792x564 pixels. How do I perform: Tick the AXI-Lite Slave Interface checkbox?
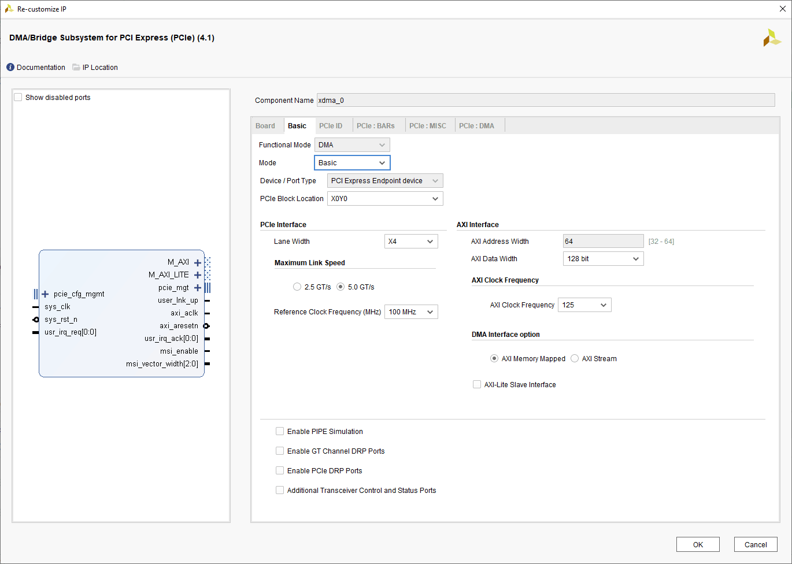[477, 385]
